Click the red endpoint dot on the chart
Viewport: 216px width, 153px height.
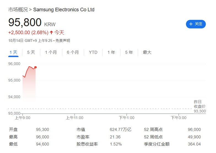pyautogui.click(x=36, y=67)
